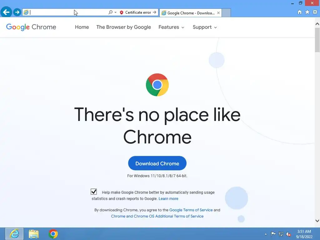Open the IE Tools gear icon
This screenshot has height=240, width=320.
pos(315,12)
